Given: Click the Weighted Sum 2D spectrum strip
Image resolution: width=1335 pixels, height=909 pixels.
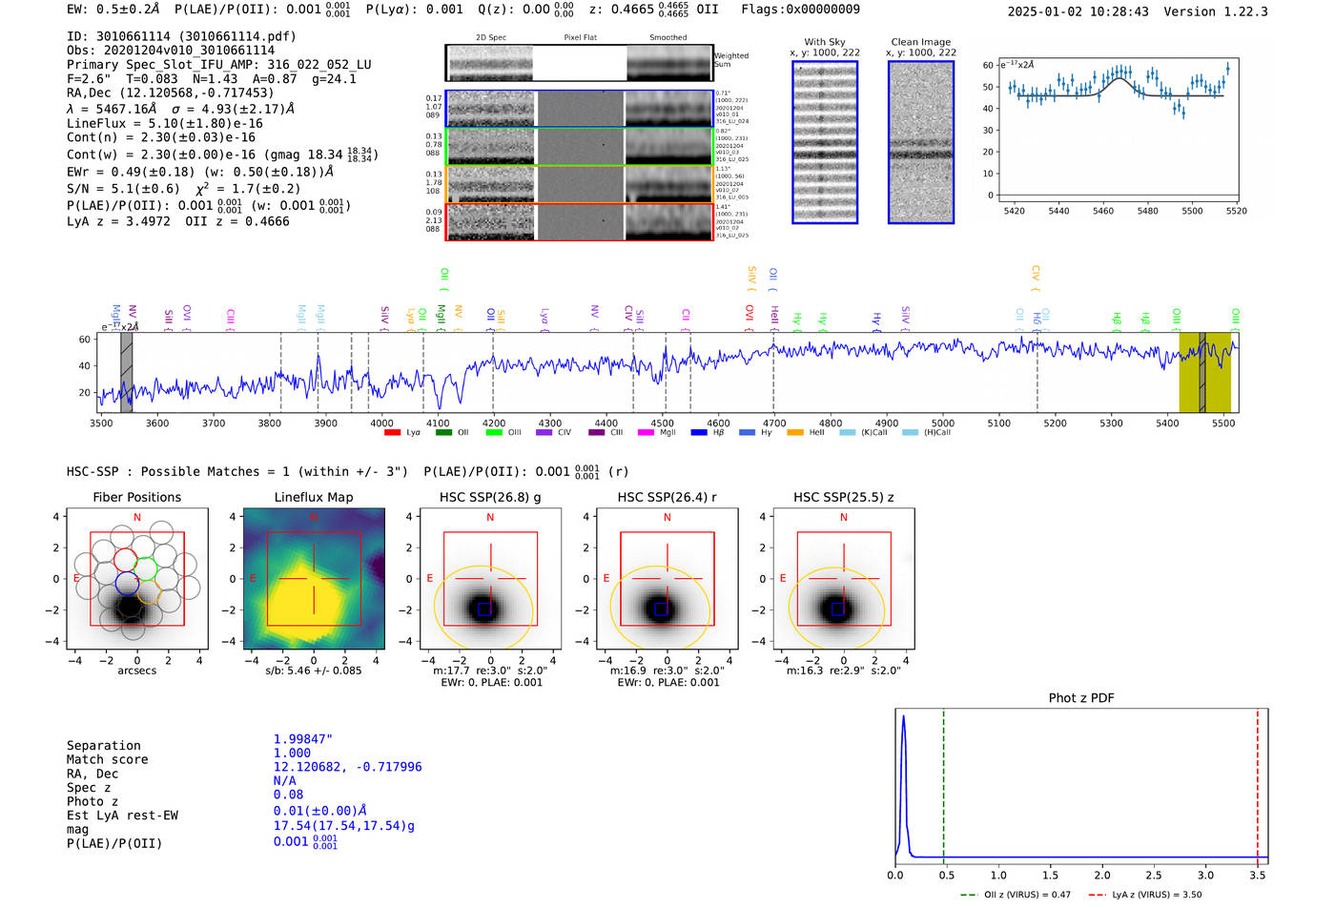Looking at the screenshot, I should (x=580, y=63).
